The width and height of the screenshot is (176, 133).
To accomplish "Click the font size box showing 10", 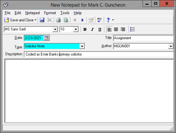I will coord(66,29).
